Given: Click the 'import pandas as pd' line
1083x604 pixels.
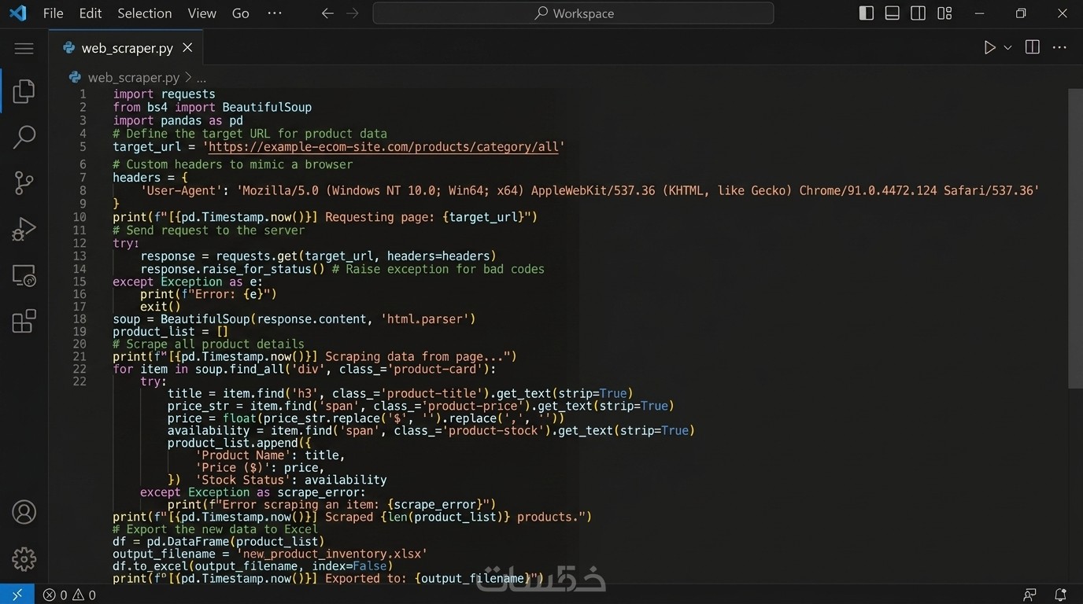Looking at the screenshot, I should coord(178,120).
